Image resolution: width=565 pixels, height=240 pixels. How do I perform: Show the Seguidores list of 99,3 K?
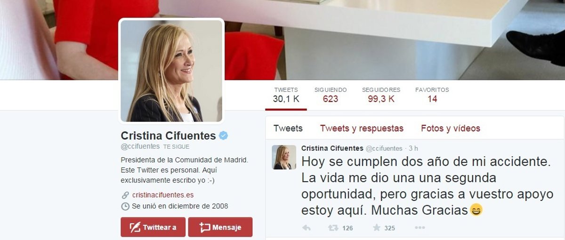point(381,95)
